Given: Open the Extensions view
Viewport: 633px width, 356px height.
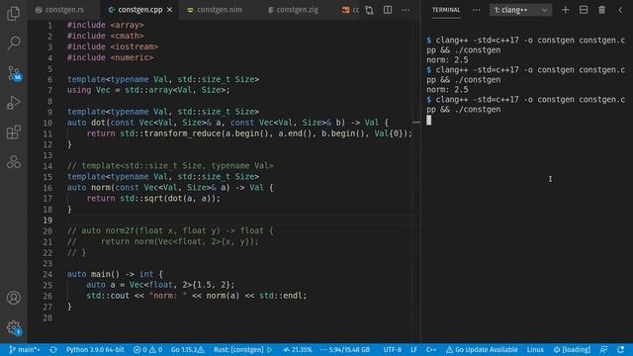Looking at the screenshot, I should click(x=13, y=132).
